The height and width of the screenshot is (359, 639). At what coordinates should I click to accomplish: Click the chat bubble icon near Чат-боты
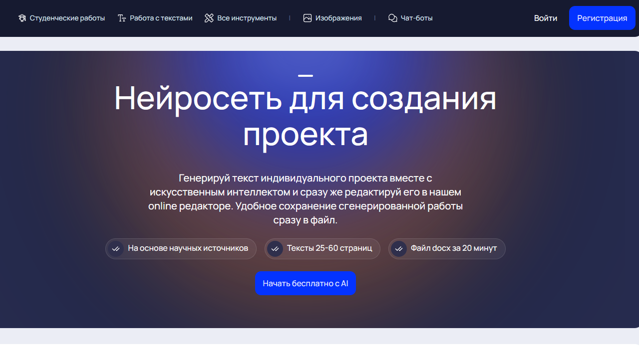tap(392, 18)
